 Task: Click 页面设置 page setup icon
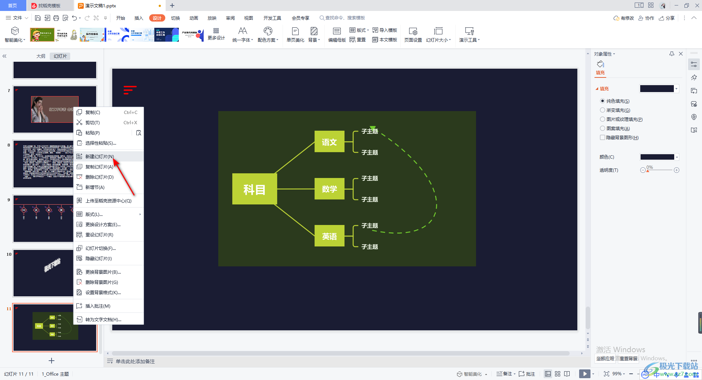click(413, 35)
